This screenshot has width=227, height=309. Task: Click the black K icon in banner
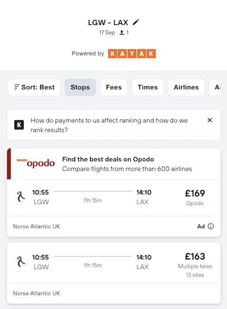click(19, 125)
